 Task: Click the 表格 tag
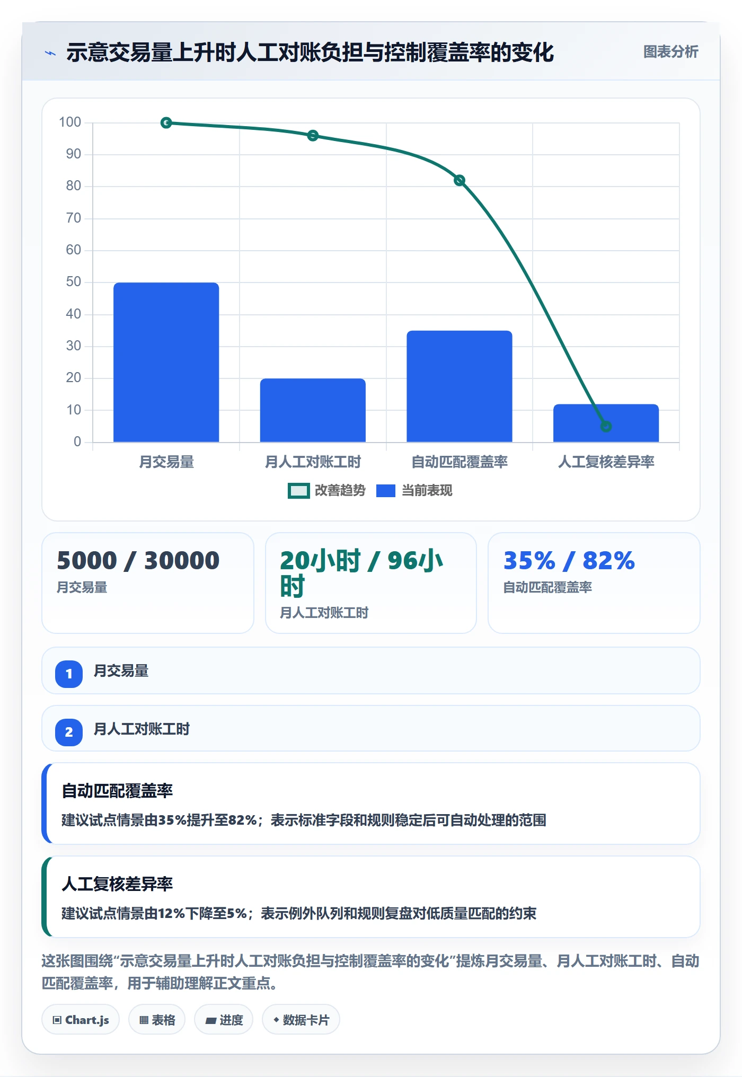click(157, 1020)
